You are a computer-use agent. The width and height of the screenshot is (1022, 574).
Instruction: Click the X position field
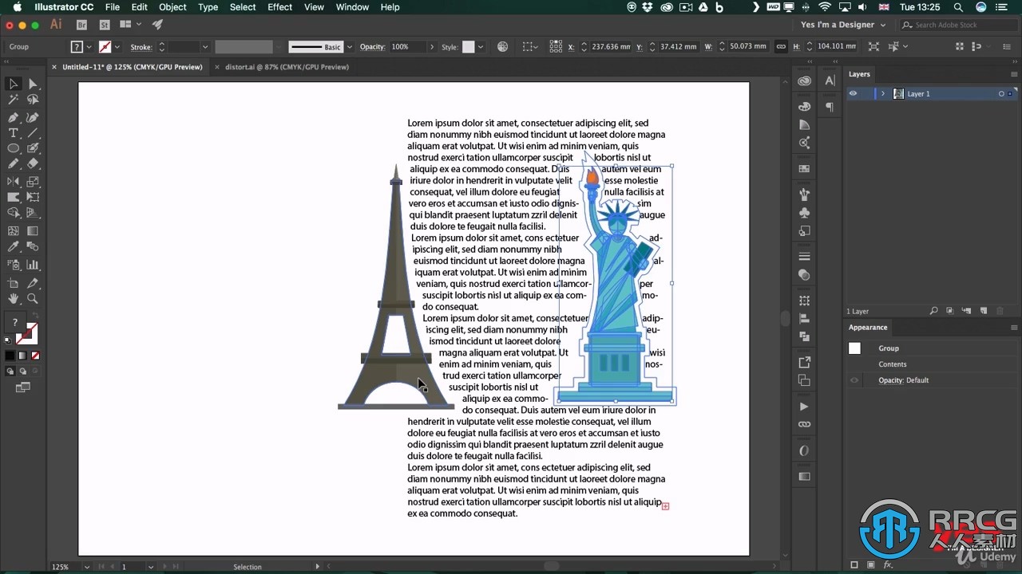tap(611, 47)
